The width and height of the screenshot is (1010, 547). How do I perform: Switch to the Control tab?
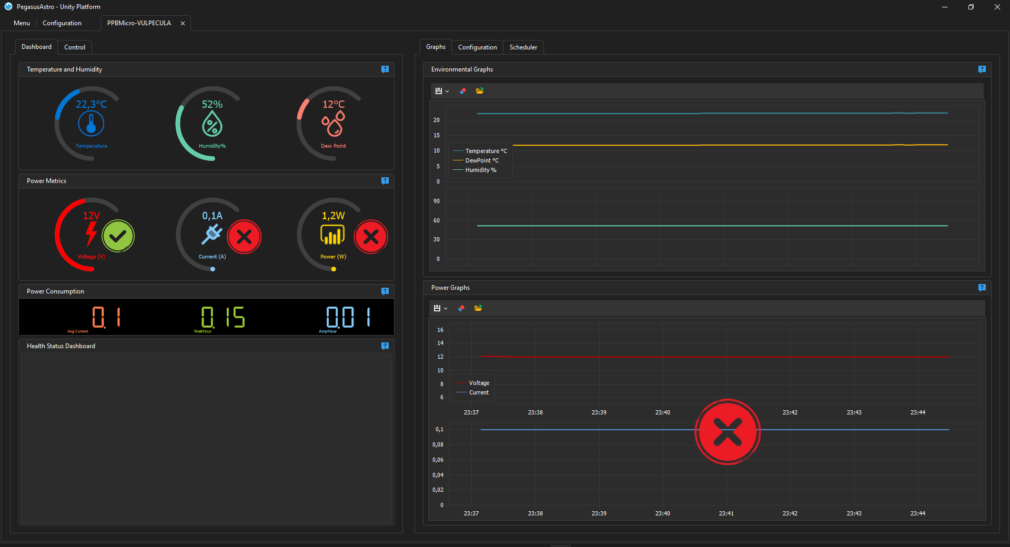(x=75, y=47)
